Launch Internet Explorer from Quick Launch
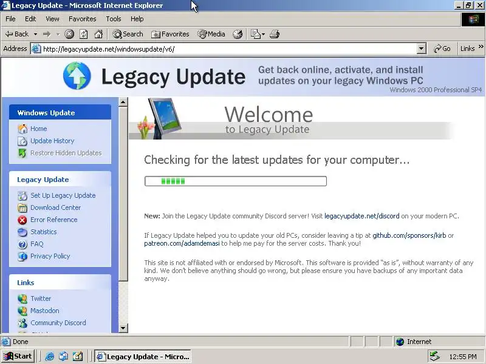The width and height of the screenshot is (486, 364). pos(50,357)
